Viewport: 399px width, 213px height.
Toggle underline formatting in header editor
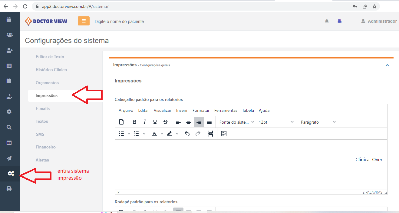tap(155, 122)
